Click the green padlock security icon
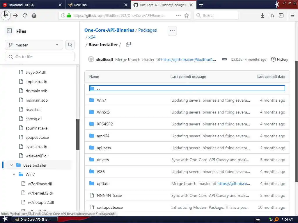 click(x=69, y=15)
